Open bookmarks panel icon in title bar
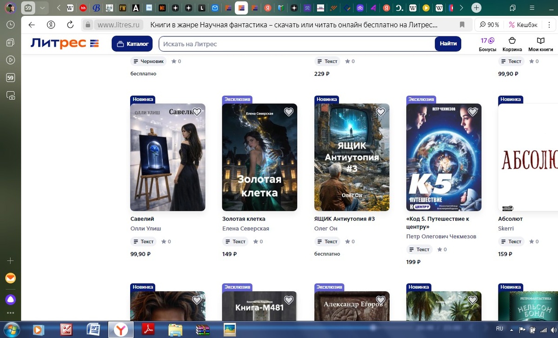 [512, 8]
